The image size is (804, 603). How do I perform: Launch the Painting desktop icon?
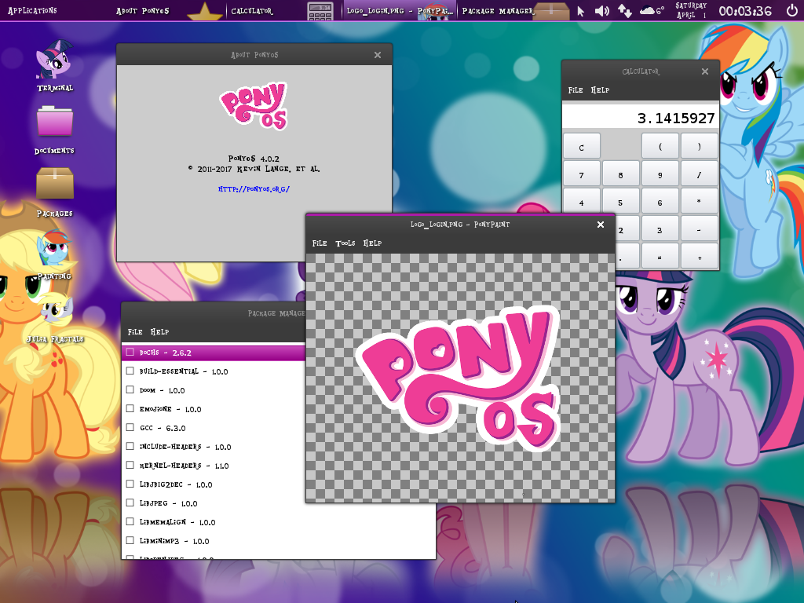(54, 254)
